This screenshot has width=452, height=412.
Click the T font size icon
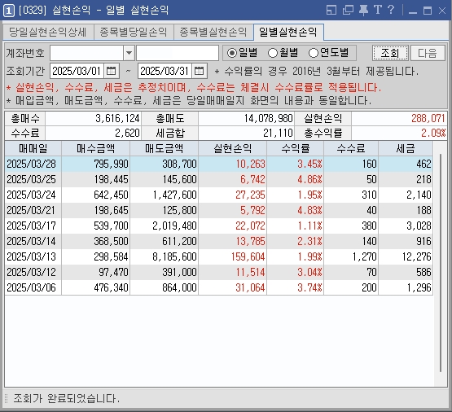click(x=378, y=10)
